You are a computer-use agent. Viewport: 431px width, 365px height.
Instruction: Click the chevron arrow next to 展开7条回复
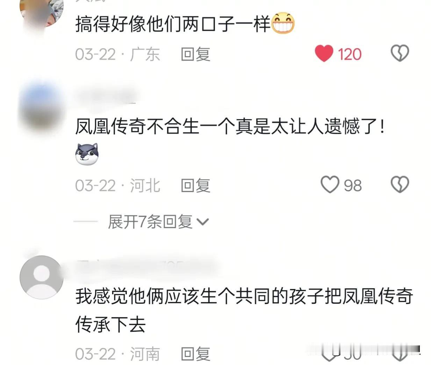click(203, 222)
